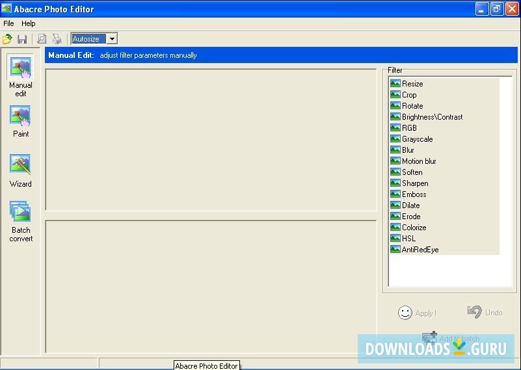Click the Erode filter icon
Viewport: 521px width, 370px height.
pos(395,217)
